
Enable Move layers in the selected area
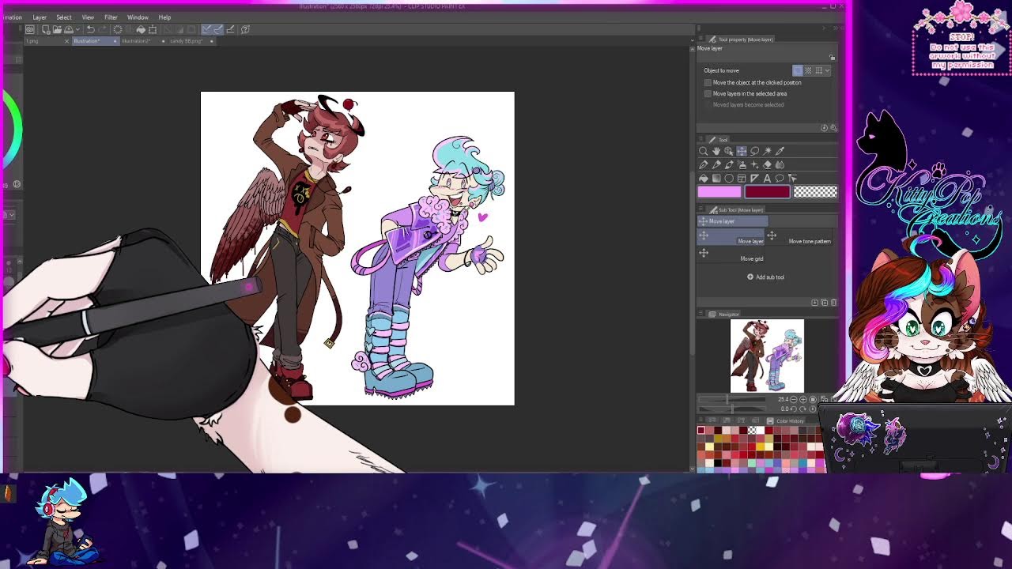(x=708, y=93)
